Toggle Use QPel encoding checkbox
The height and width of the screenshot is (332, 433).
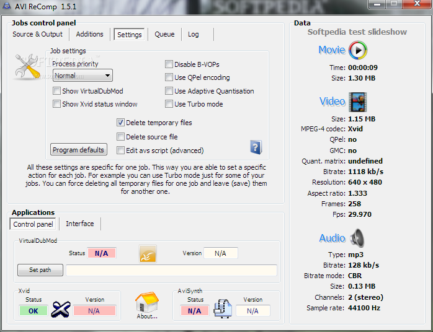point(169,77)
